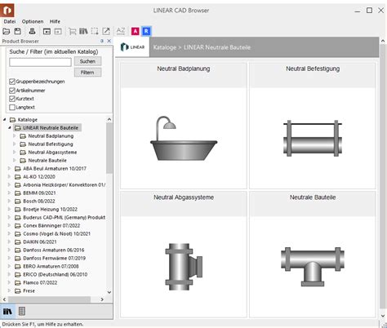Viewport: 387px width, 328px height.
Task: Click the dark navigate-back window icon
Action: pyautogui.click(x=47, y=32)
